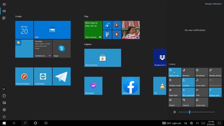Toggle Bluetooth Not connected tile
The height and width of the screenshot is (126, 224).
coord(188,92)
